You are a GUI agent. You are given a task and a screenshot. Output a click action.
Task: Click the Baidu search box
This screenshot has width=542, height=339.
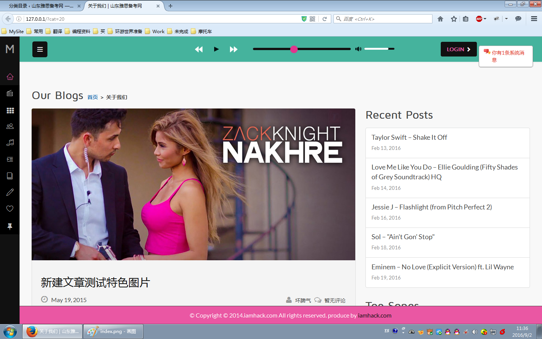(383, 19)
